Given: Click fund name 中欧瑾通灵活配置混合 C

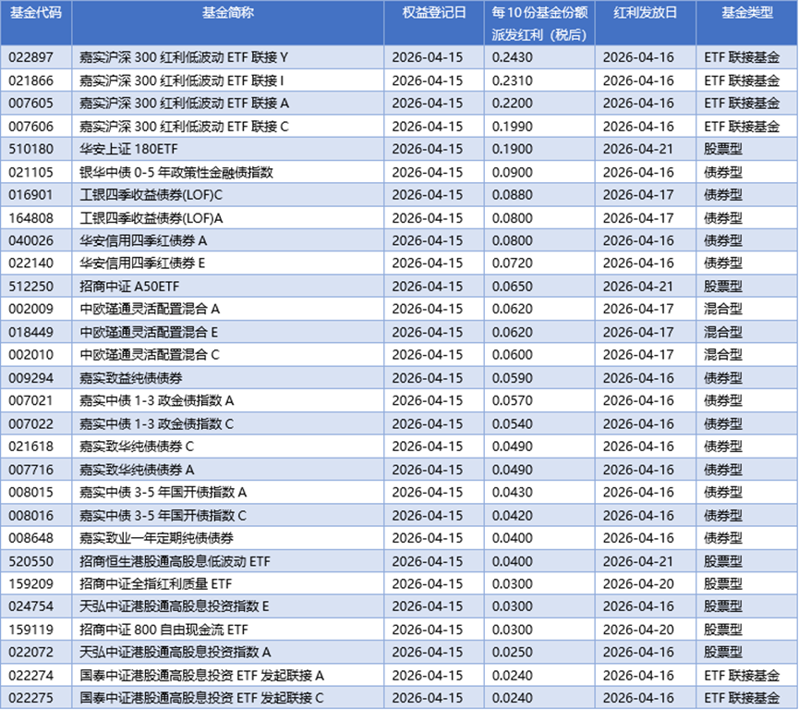Looking at the screenshot, I should tap(150, 355).
